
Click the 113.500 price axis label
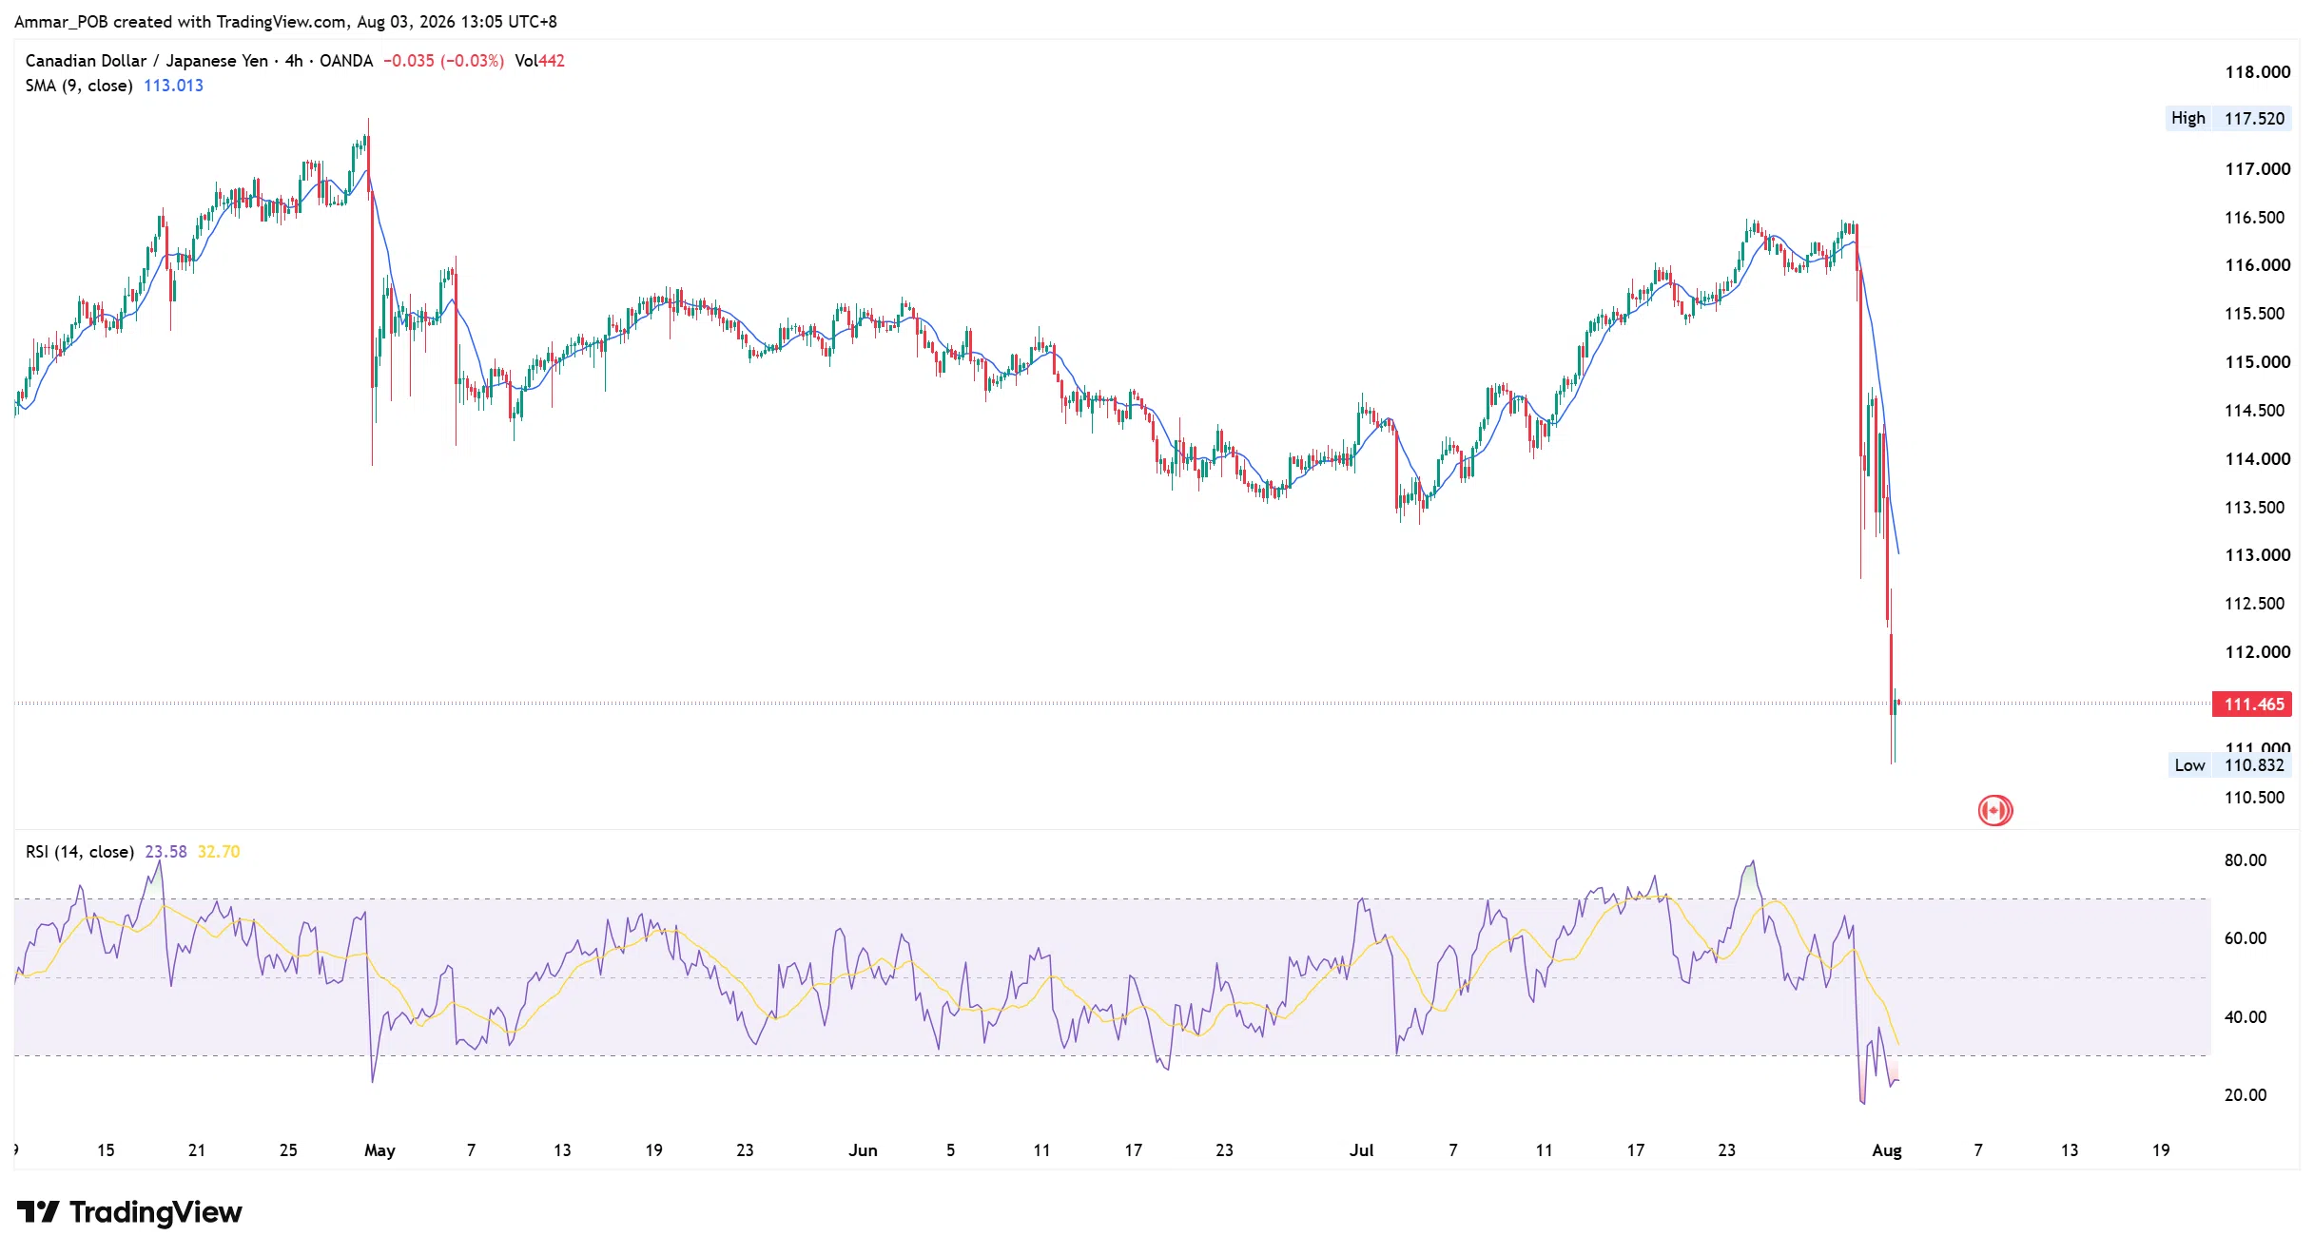2254,508
